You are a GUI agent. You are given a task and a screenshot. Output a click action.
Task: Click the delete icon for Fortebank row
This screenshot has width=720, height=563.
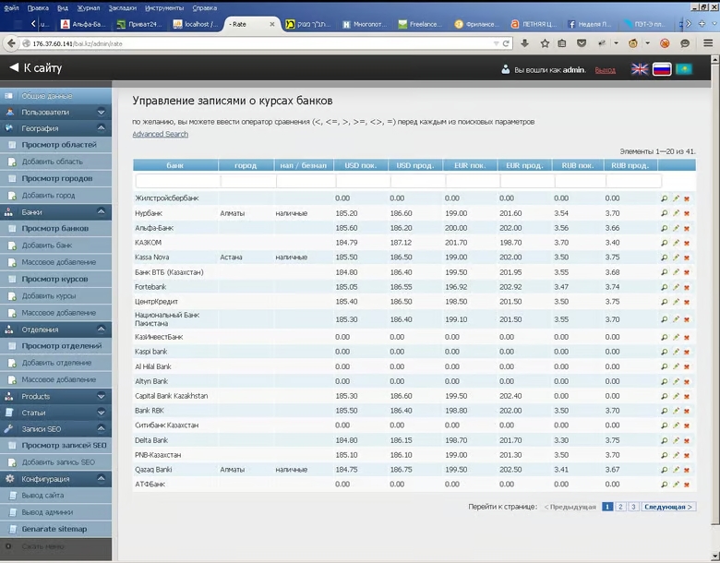(x=687, y=287)
